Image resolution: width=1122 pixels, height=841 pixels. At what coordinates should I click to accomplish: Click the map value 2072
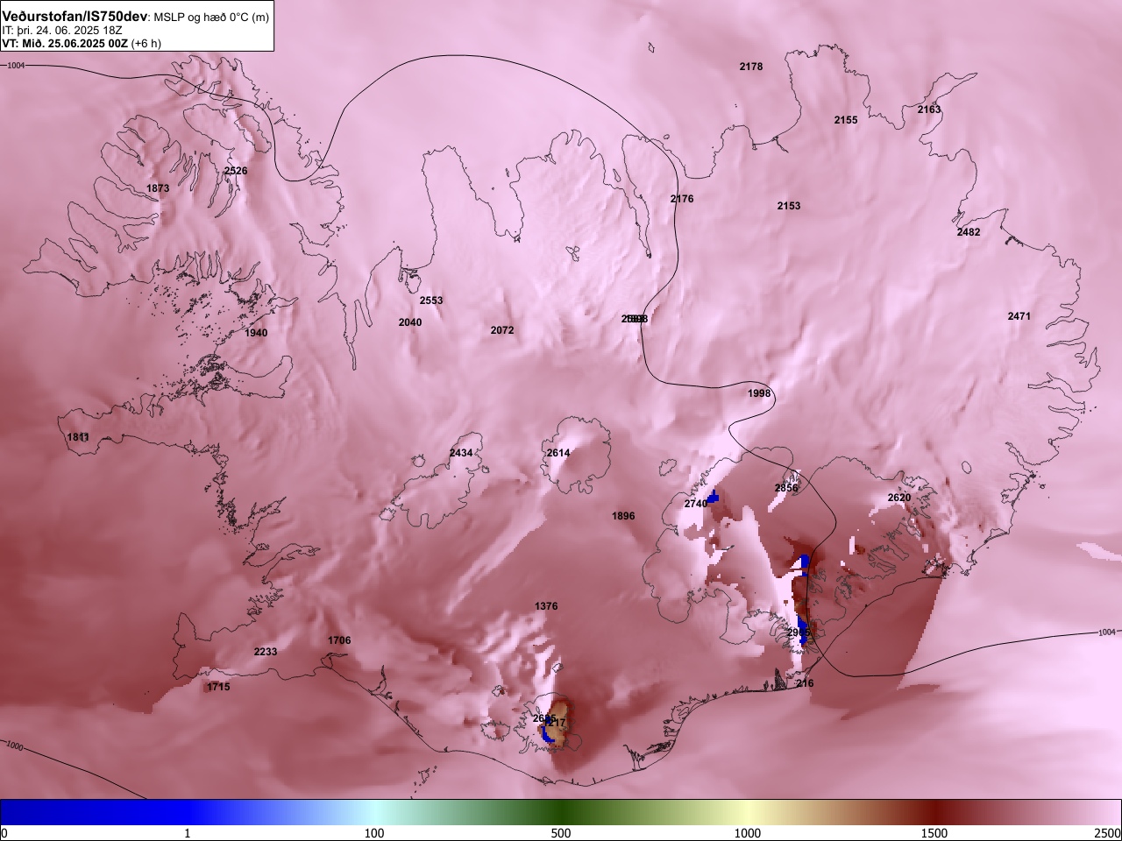[x=502, y=330]
